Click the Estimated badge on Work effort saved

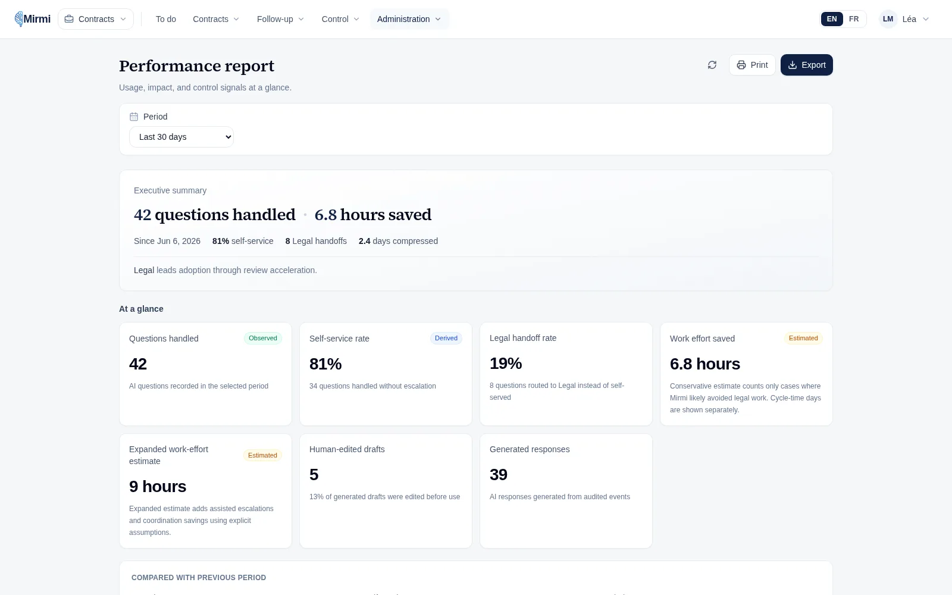(x=803, y=338)
